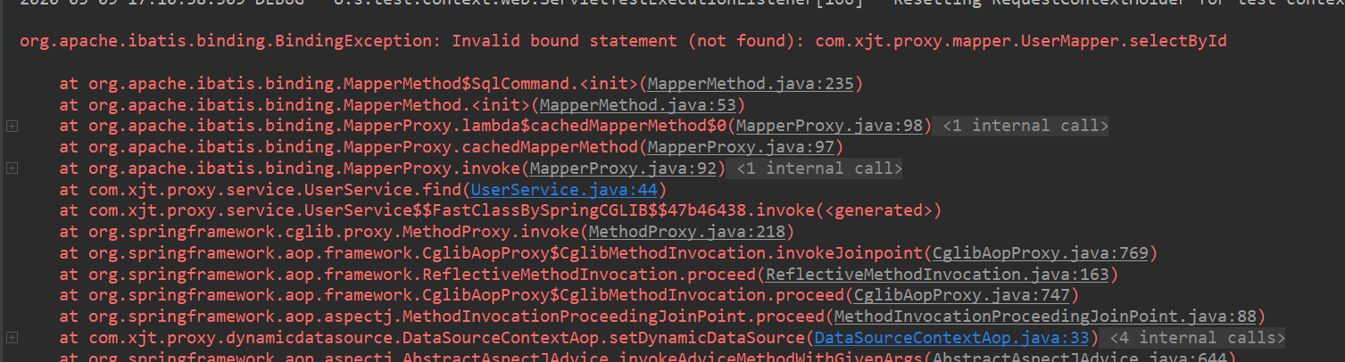Expand fold next to MapperProxy.invoke line
Screen dimensions: 1345x362
(12, 169)
